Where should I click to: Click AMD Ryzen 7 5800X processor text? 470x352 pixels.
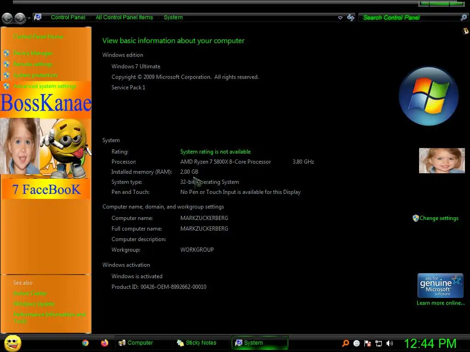[225, 162]
